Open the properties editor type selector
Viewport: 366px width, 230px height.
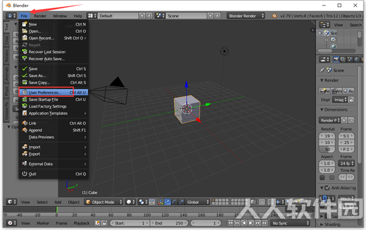coord(325,60)
